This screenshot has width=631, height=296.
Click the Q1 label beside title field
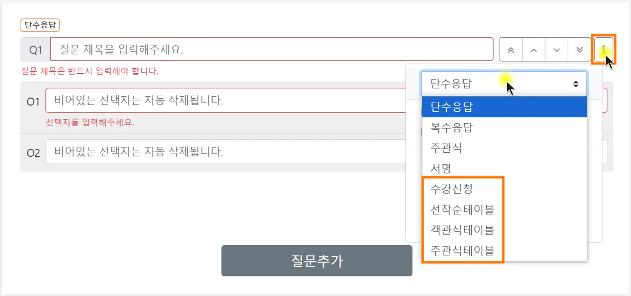36,50
